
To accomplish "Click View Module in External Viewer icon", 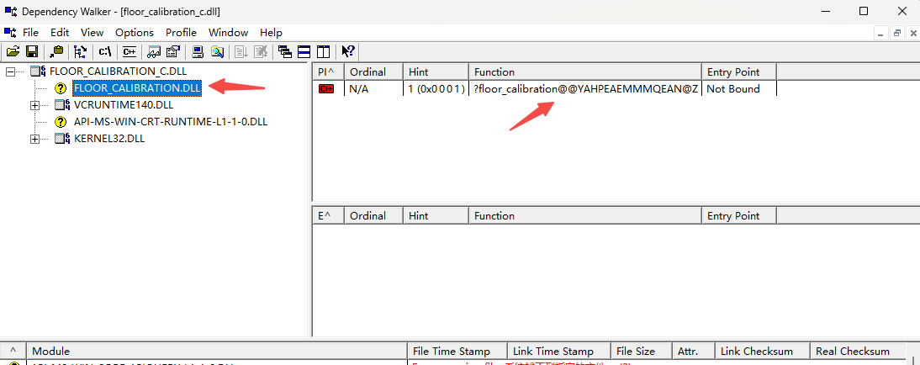I will [x=154, y=51].
